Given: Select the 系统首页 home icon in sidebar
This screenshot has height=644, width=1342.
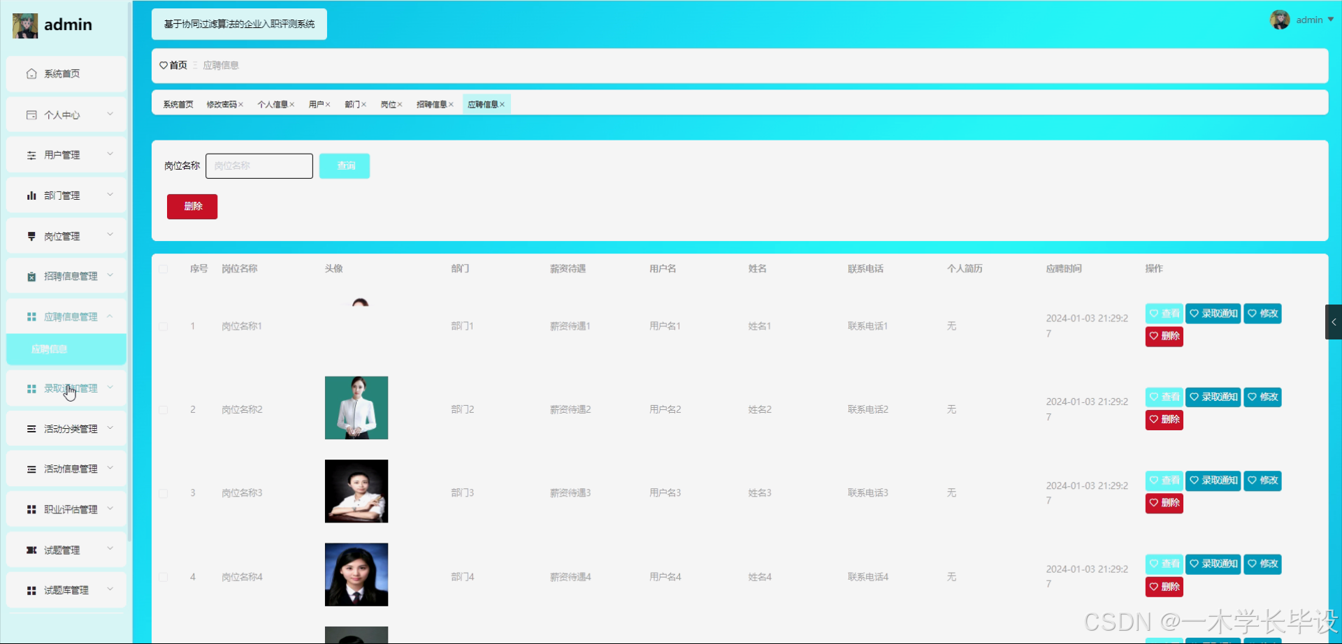Looking at the screenshot, I should coord(31,73).
